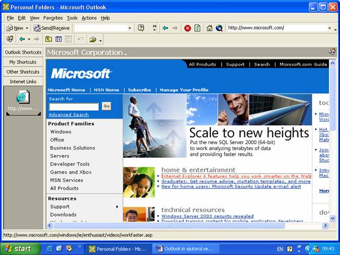
Task: Click Internet Explorer 6 features link
Action: click(236, 176)
